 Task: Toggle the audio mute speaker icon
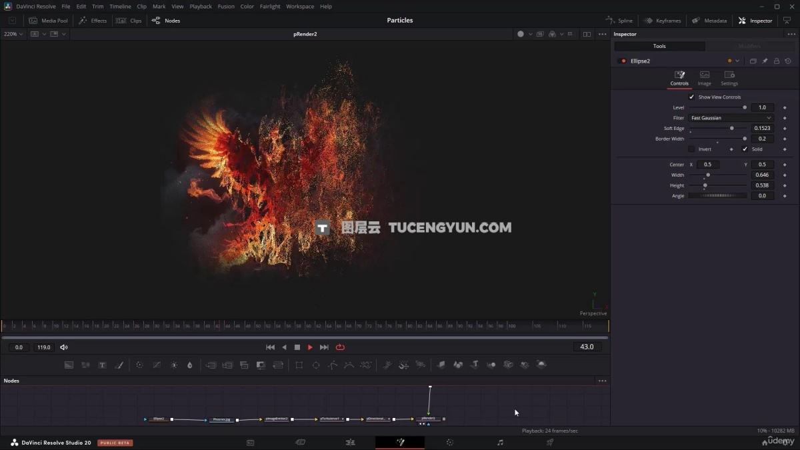64,347
